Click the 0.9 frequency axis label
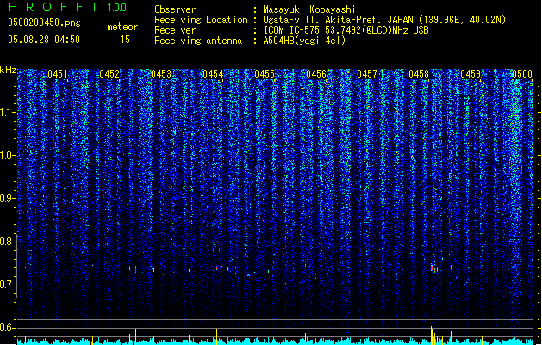 [8, 198]
